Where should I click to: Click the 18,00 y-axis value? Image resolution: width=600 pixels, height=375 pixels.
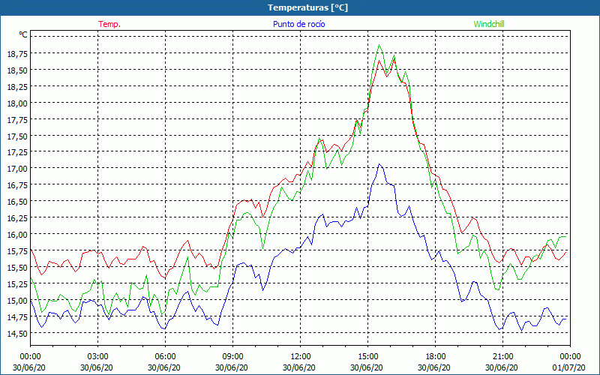coord(17,103)
